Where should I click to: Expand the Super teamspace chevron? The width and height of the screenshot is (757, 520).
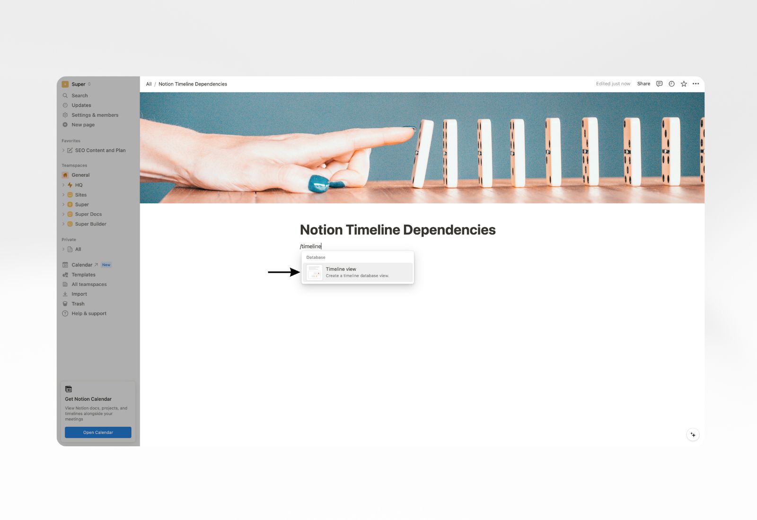click(63, 205)
